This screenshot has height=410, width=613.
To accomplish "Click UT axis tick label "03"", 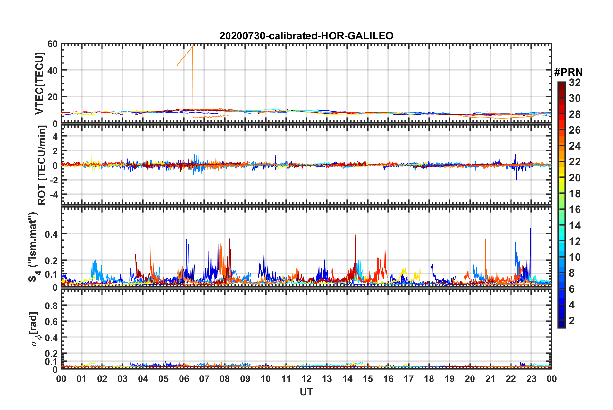I will (x=122, y=379).
